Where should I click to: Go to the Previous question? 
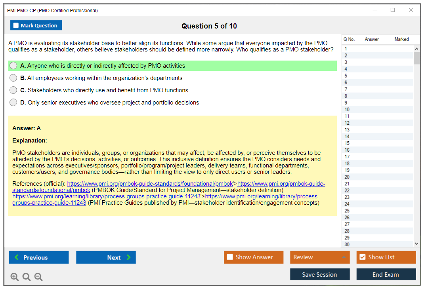[38, 257]
